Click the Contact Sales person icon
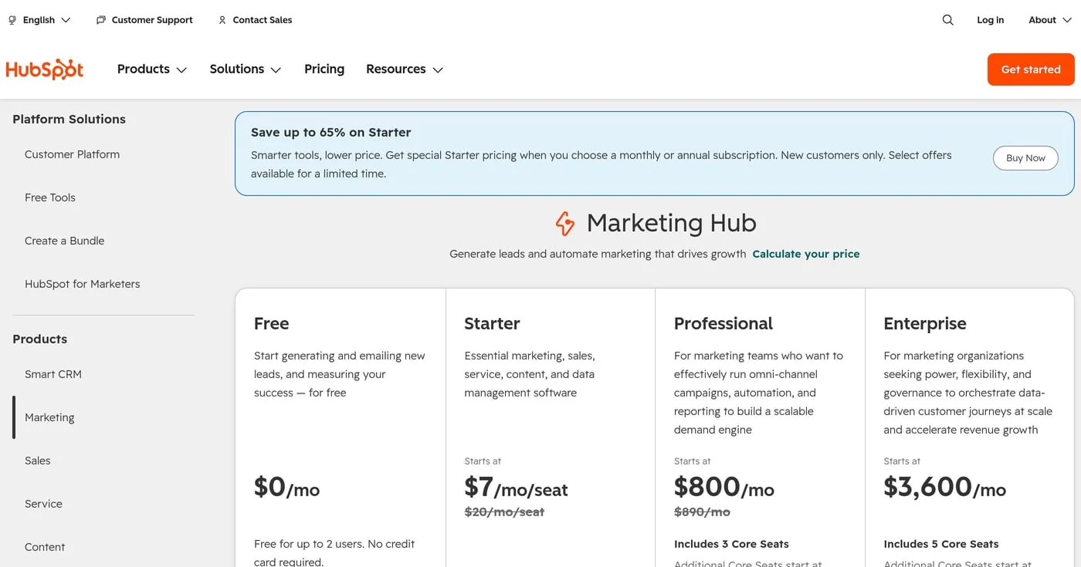 pyautogui.click(x=222, y=20)
